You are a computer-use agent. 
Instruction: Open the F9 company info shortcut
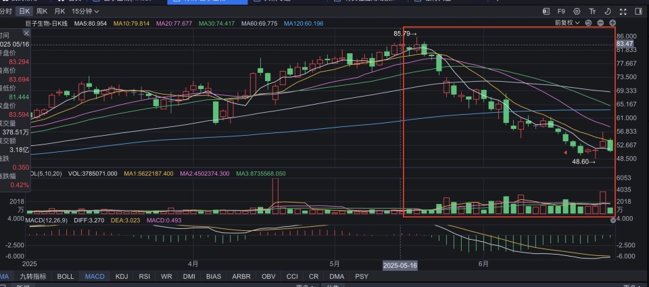coord(561,11)
